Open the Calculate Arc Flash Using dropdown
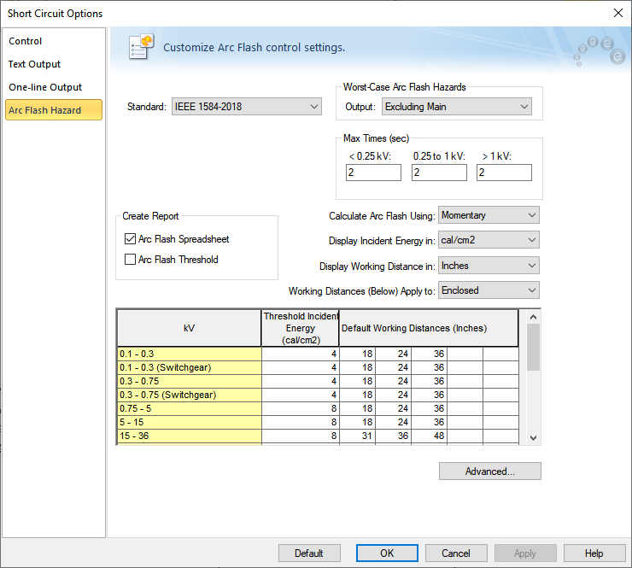The width and height of the screenshot is (632, 568). [489, 215]
